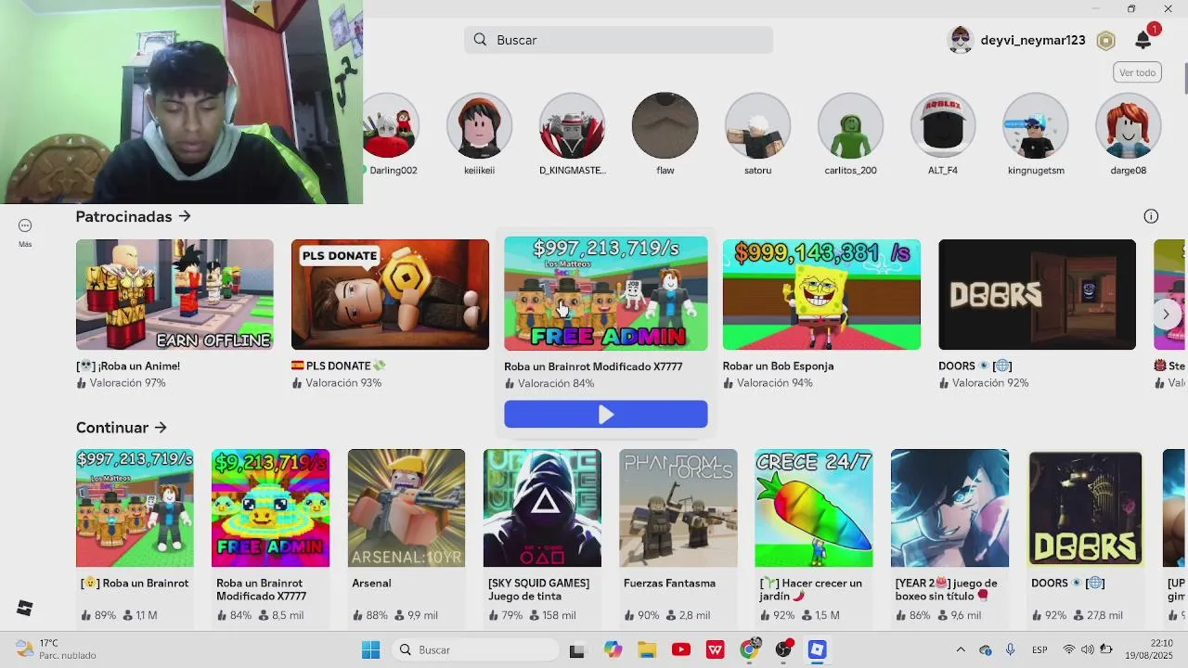This screenshot has width=1188, height=668.
Task: Open friend darge08's avatar
Action: (x=1129, y=125)
